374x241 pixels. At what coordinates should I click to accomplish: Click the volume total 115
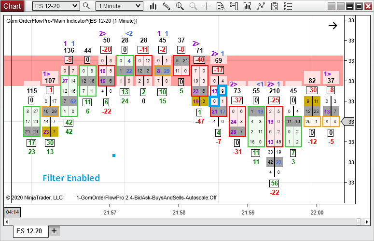pyautogui.click(x=32, y=91)
